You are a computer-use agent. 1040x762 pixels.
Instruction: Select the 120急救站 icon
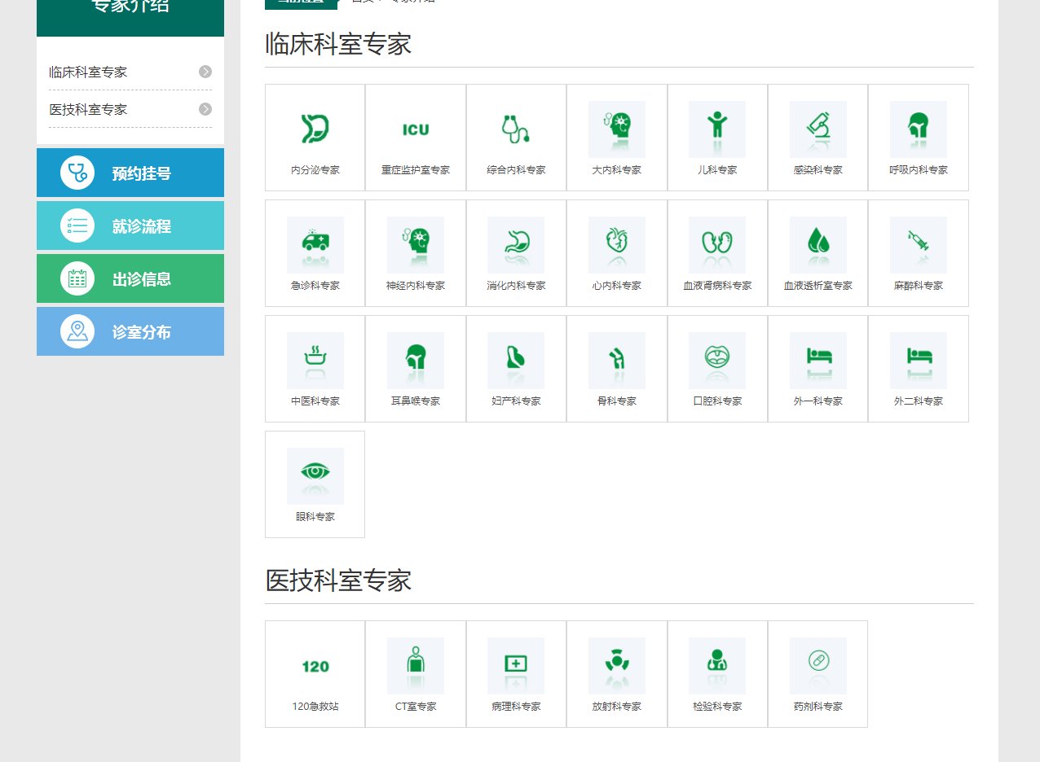[x=315, y=665]
